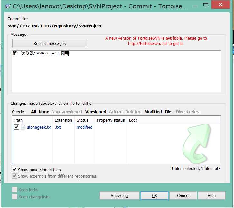Toggle Keep changelists checkbox
The height and width of the screenshot is (208, 234).
tap(14, 196)
